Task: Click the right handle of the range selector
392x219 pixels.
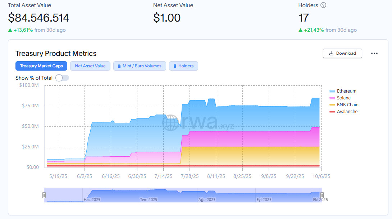Action: 322,195
